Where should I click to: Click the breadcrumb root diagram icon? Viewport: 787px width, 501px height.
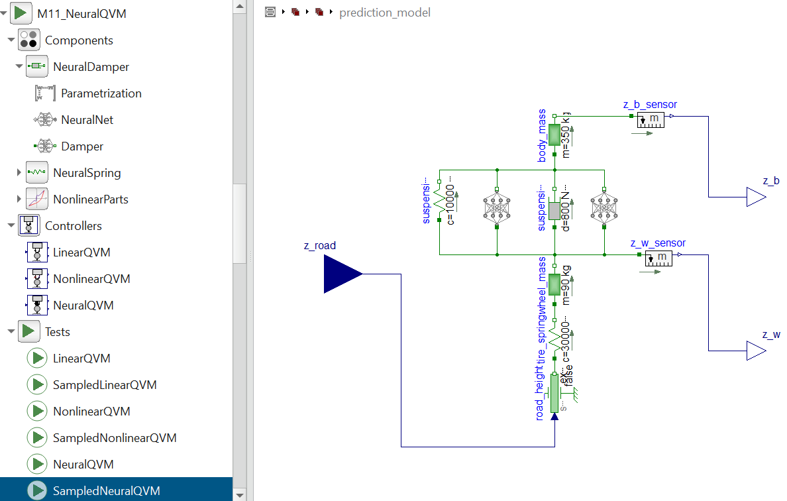270,12
